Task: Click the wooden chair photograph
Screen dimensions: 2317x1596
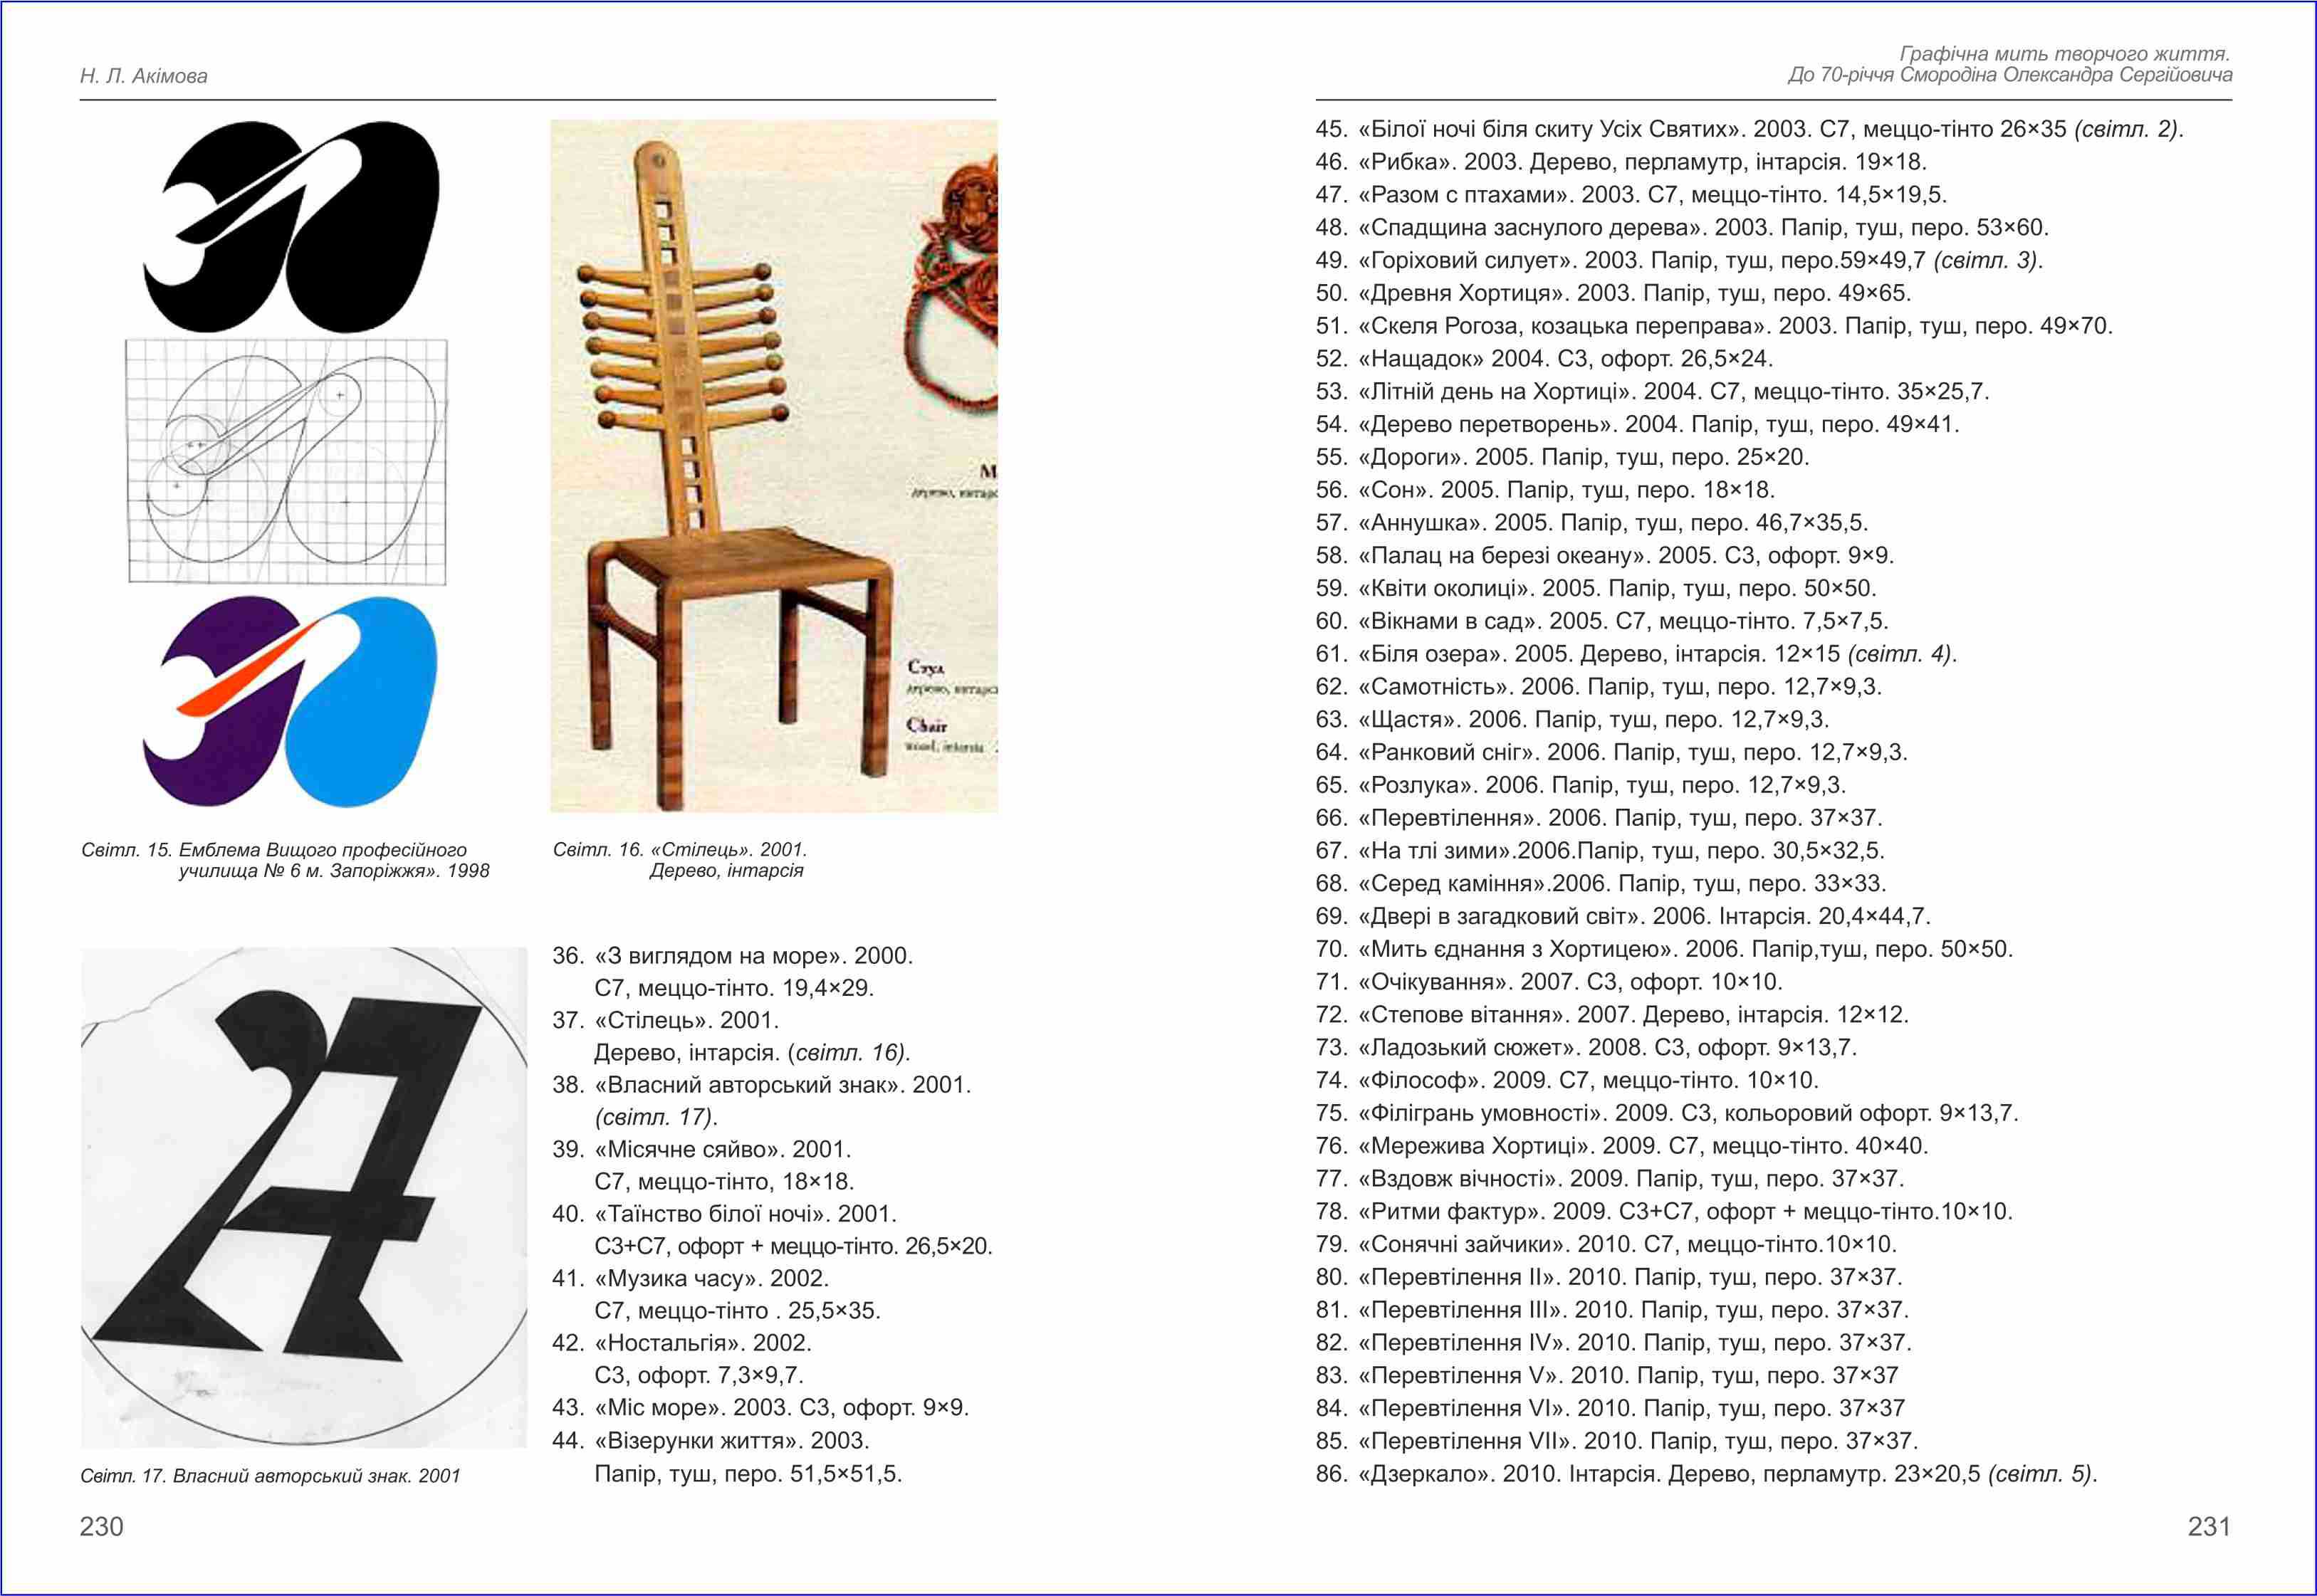Action: pyautogui.click(x=773, y=465)
